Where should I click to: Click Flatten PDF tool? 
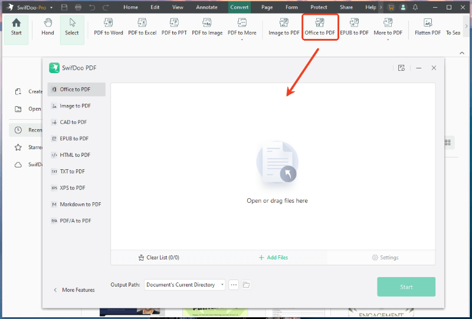427,27
